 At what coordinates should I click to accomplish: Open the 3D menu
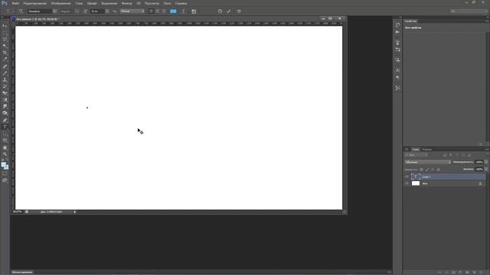pos(139,3)
